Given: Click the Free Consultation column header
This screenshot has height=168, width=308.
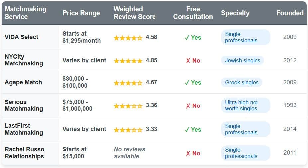Looking at the screenshot, I should [193, 13].
